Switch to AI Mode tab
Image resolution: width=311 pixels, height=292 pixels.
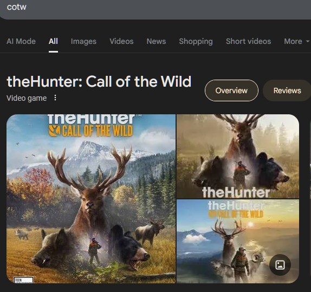[x=21, y=41]
